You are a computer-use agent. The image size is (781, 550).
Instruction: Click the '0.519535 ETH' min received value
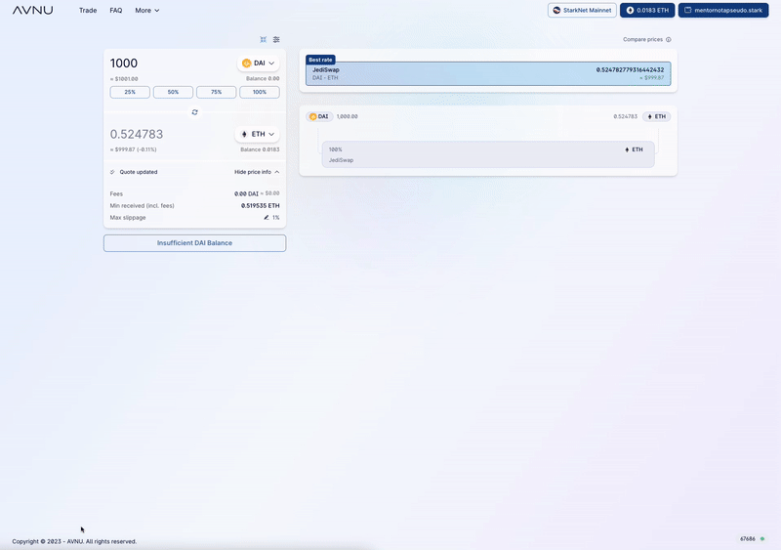click(260, 205)
